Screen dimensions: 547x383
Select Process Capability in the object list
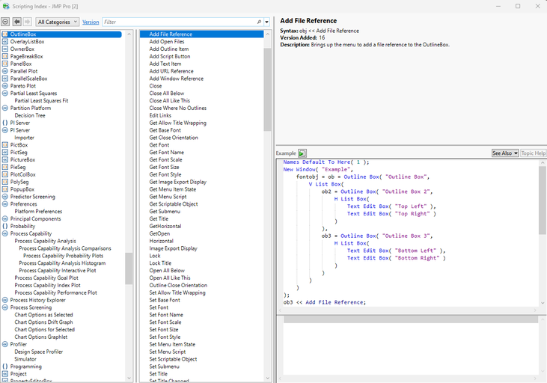31,233
